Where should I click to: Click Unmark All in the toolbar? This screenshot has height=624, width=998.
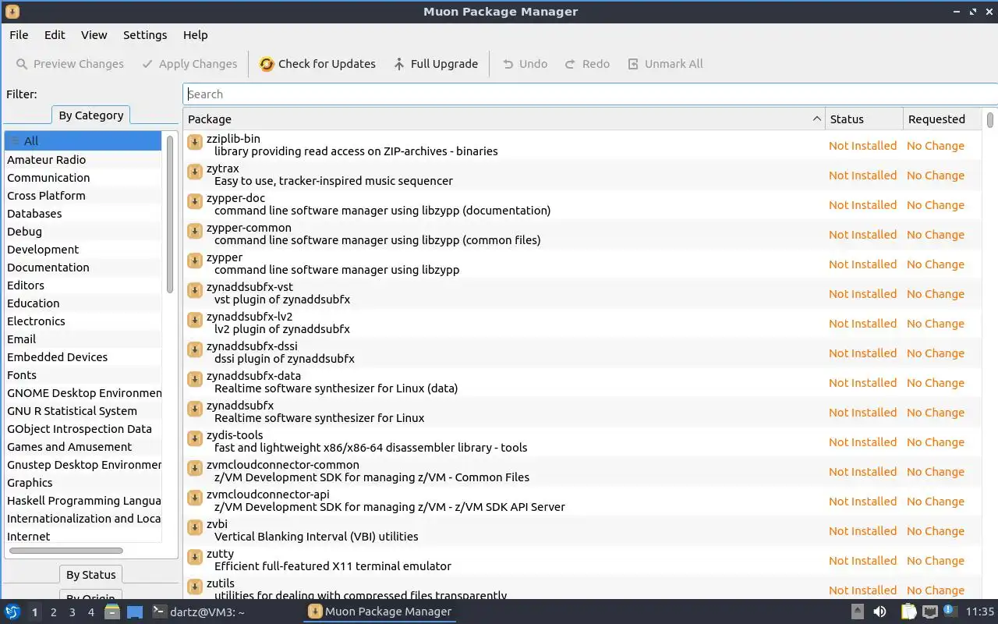[665, 64]
